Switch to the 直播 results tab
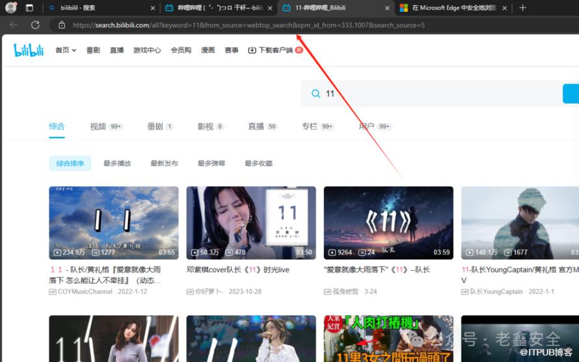 (x=256, y=126)
